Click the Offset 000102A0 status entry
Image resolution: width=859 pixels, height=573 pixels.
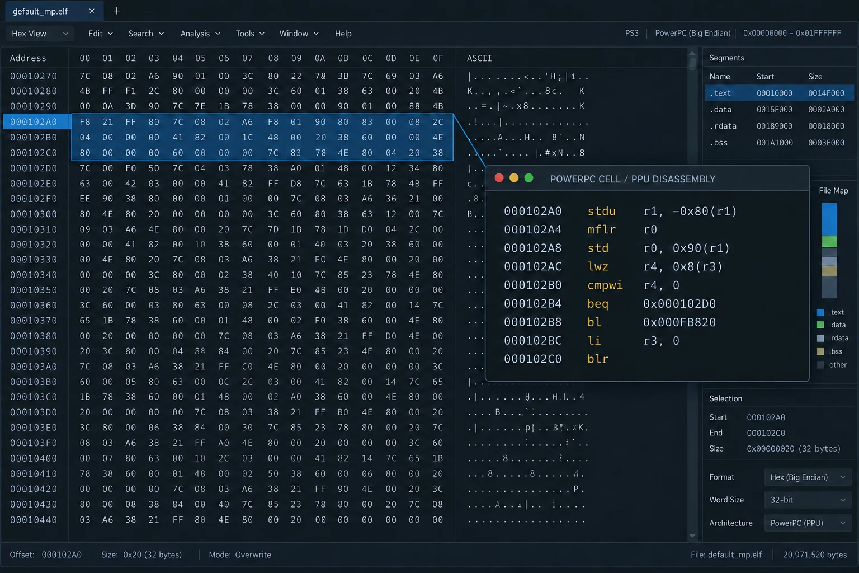46,555
